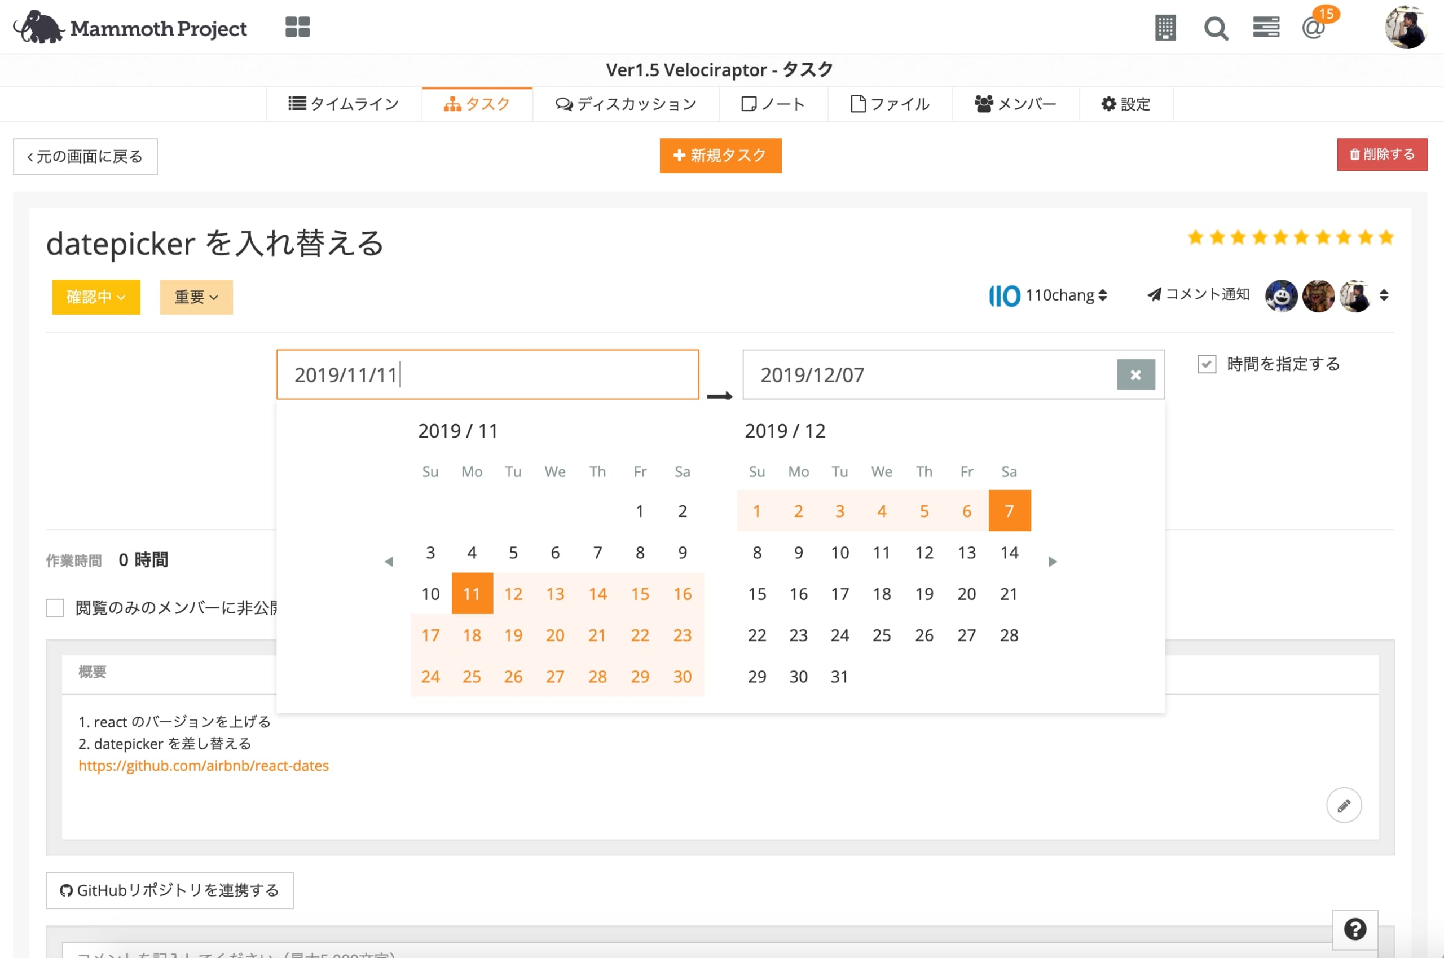Open the github.com/airbnb/react-dates link
This screenshot has width=1444, height=958.
[x=204, y=766]
